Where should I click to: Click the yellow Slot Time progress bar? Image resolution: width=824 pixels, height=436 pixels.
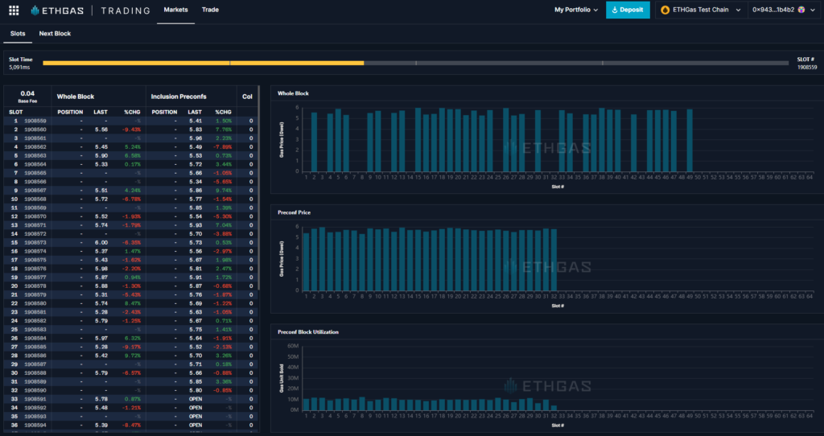click(x=203, y=63)
